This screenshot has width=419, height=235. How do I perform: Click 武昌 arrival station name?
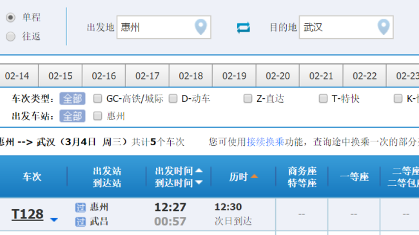[99, 221]
